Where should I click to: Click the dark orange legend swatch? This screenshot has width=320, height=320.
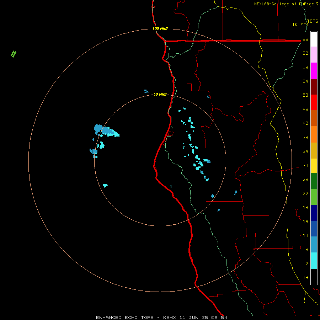[314, 118]
